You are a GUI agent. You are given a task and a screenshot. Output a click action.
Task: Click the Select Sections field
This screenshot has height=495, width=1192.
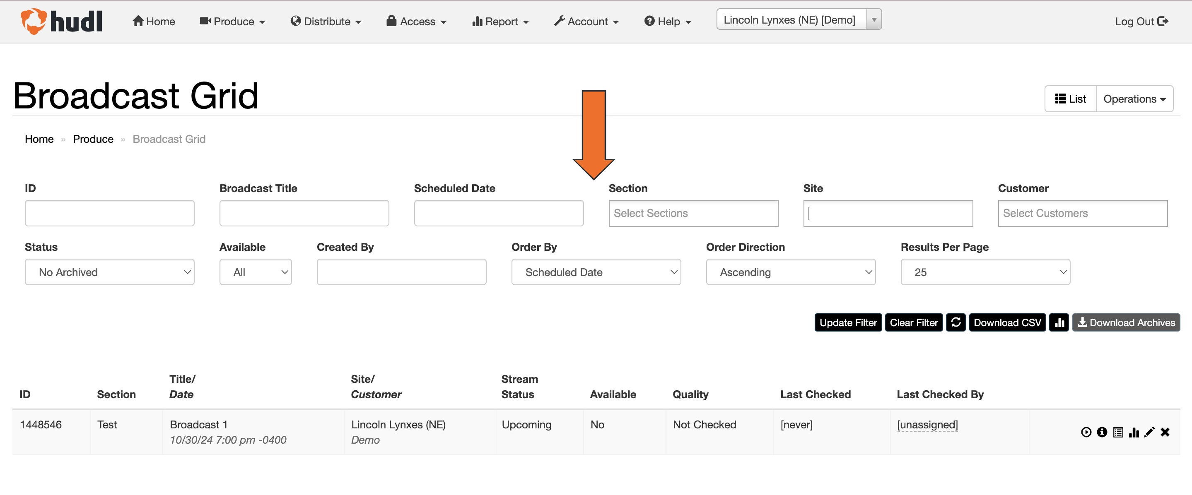[693, 213]
